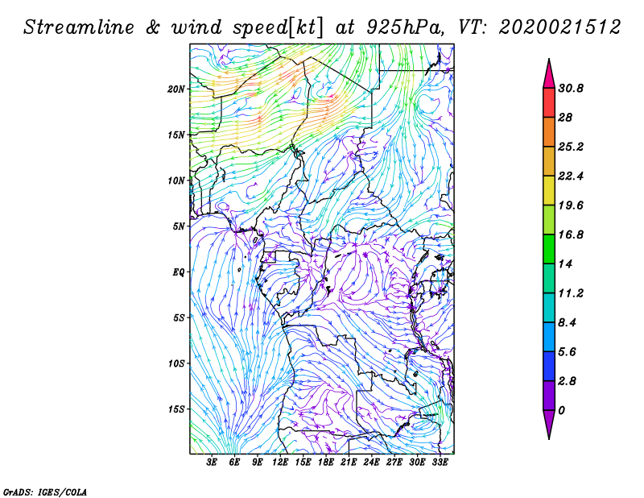Select the 'VT: 2020021512' timestamp in title
Viewport: 644px width, 498px height.
tap(539, 27)
